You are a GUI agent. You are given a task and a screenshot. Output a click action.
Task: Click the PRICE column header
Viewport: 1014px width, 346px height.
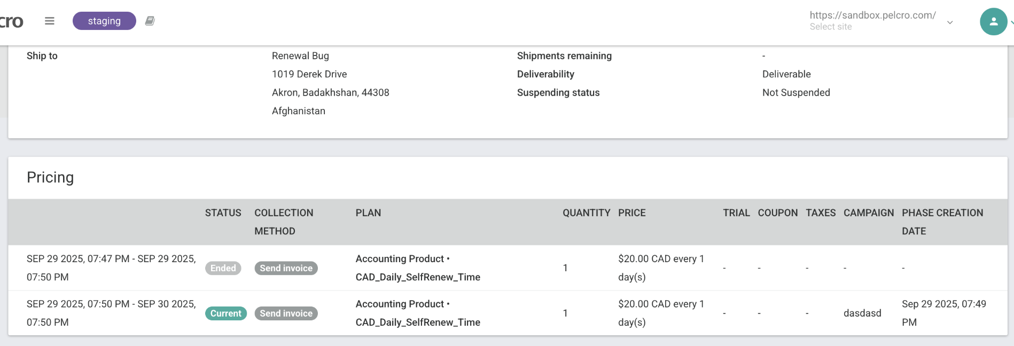click(631, 213)
